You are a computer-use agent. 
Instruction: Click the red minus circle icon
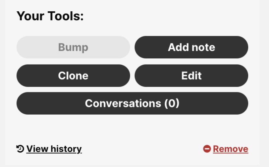pyautogui.click(x=207, y=149)
